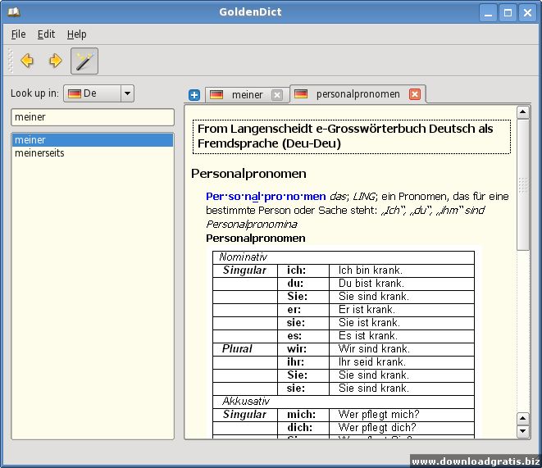Screen dimensions: 542x468
Task: Click the 'Ich bin krank.' cell
Action: click(402, 270)
